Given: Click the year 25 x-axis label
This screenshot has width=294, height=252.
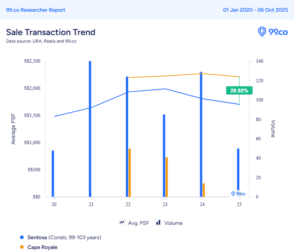Looking at the screenshot, I should click(x=239, y=204).
